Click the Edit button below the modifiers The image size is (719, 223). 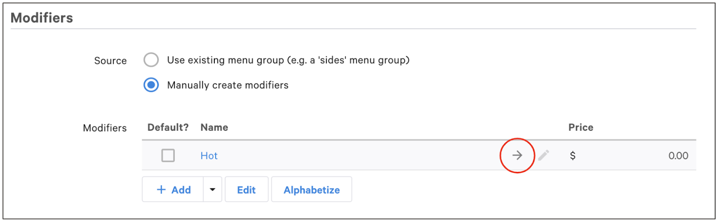(246, 189)
